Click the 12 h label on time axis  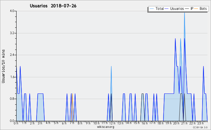(x=112, y=123)
